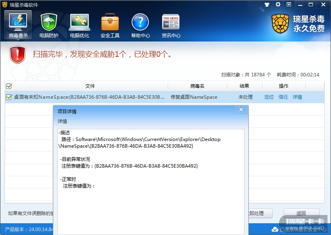This screenshot has height=235, width=331.
Task: Click the 扫描对象：共 18784 个 text
Action: [246, 74]
